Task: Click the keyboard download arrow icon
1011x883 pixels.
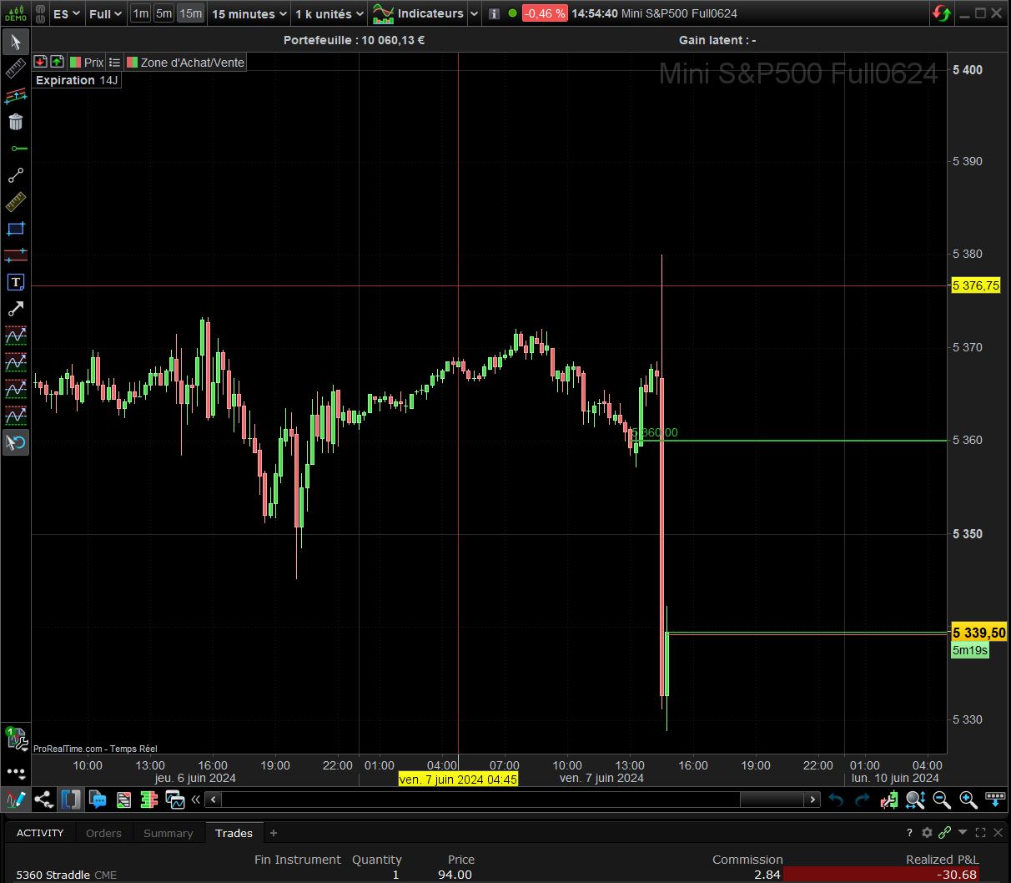Action: [x=994, y=800]
